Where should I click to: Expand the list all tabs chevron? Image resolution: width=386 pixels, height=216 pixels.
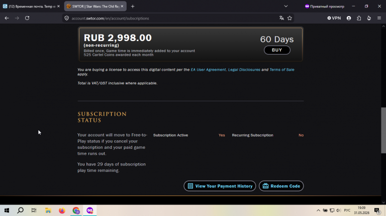[x=286, y=7]
